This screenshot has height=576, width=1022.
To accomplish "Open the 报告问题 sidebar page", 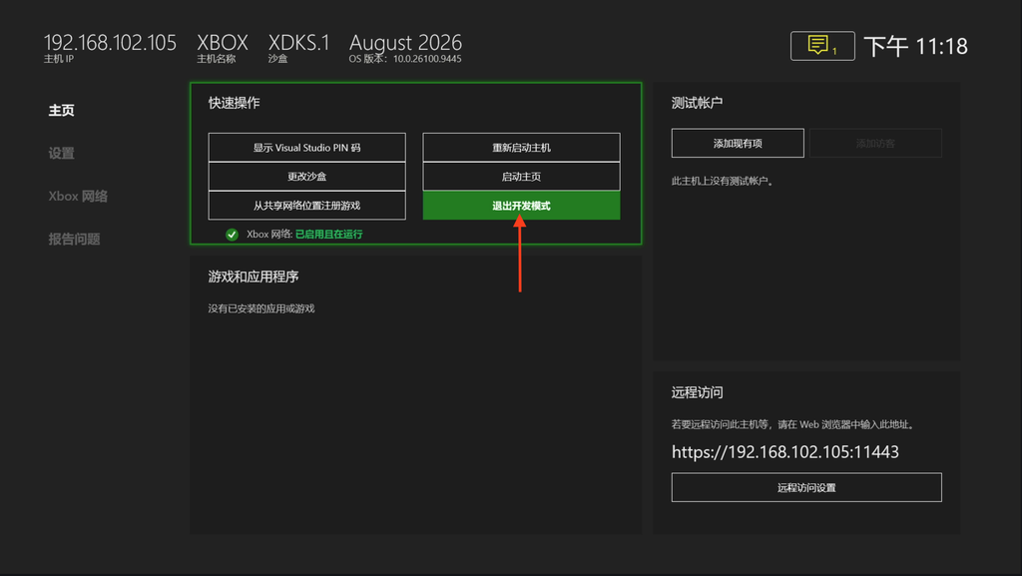I will 74,240.
